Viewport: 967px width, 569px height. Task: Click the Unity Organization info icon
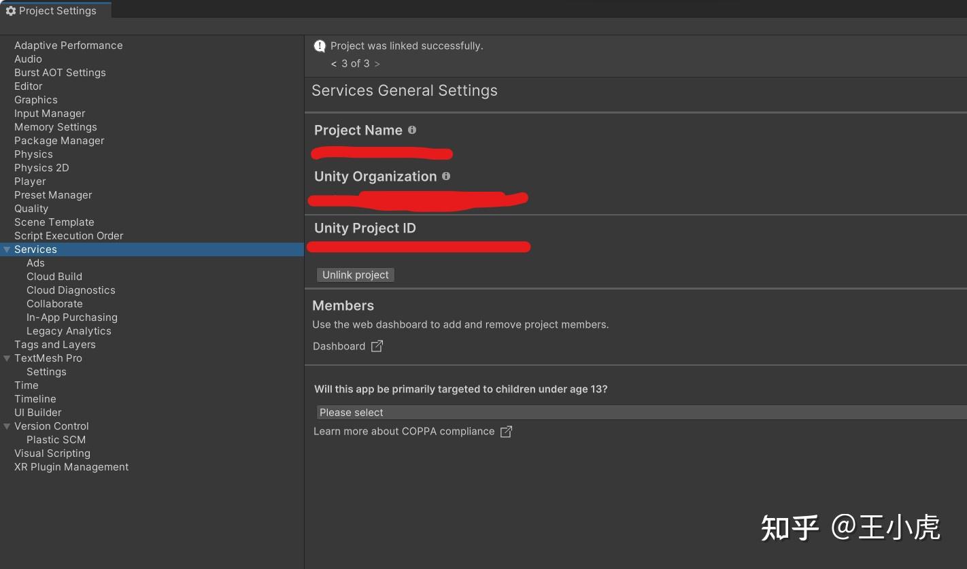point(446,176)
